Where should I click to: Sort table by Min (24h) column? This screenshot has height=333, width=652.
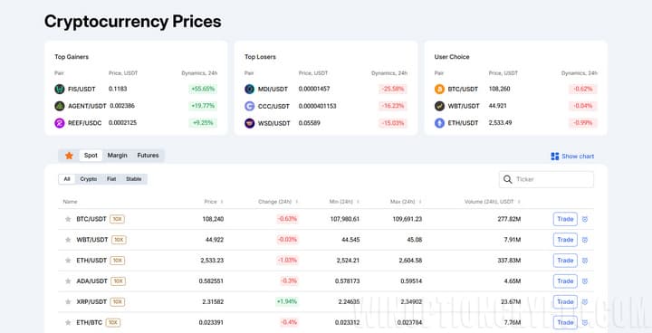pos(344,202)
